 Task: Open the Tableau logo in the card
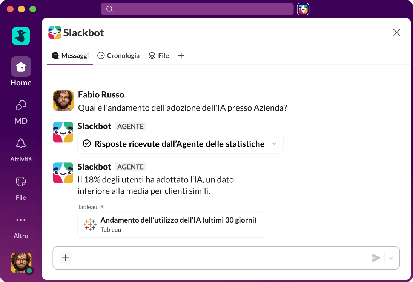pos(90,224)
